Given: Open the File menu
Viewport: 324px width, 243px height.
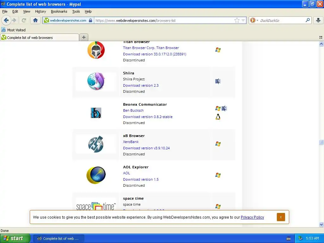Looking at the screenshot, I should (x=5, y=11).
